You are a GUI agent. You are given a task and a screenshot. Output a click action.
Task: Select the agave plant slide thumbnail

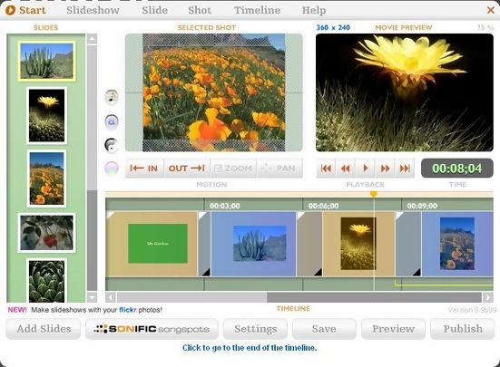[46, 281]
